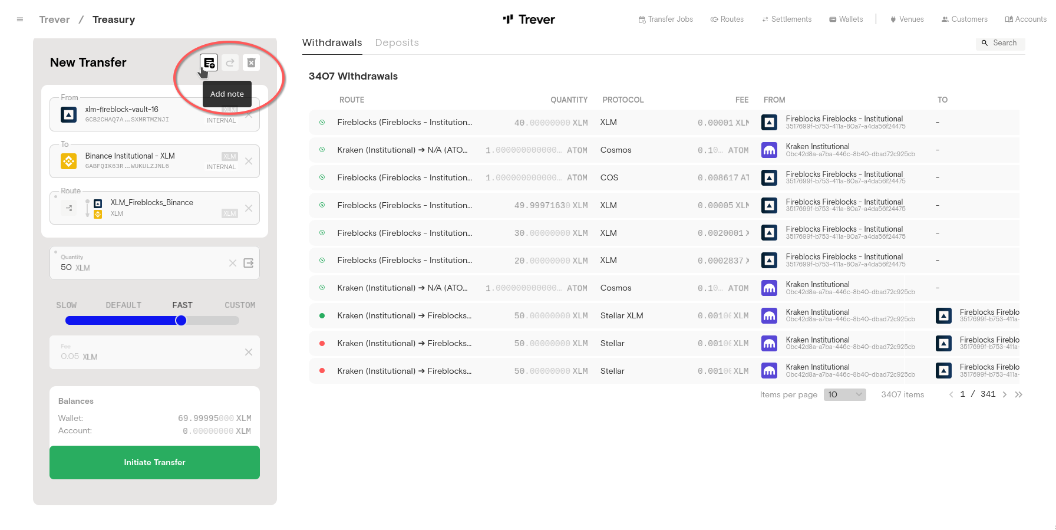Screen dimensions: 1056x530
Task: Click the Treasury breadcrumb link
Action: pyautogui.click(x=114, y=19)
